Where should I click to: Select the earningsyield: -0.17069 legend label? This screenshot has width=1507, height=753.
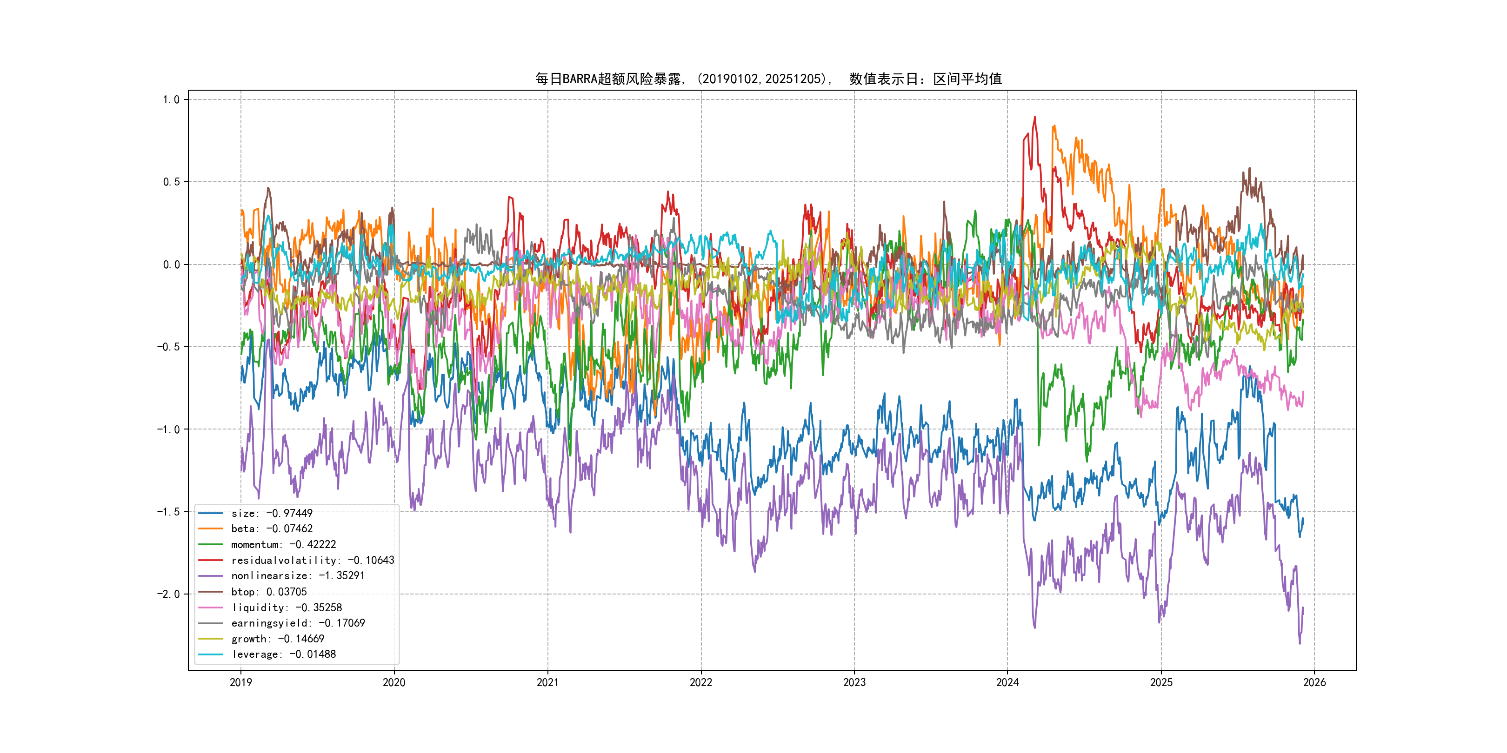[x=298, y=623]
